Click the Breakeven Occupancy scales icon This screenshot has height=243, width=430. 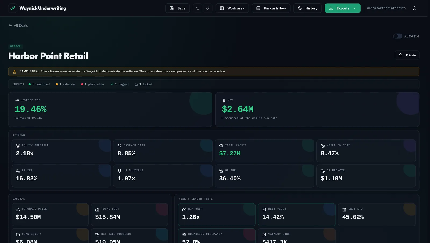(x=184, y=234)
